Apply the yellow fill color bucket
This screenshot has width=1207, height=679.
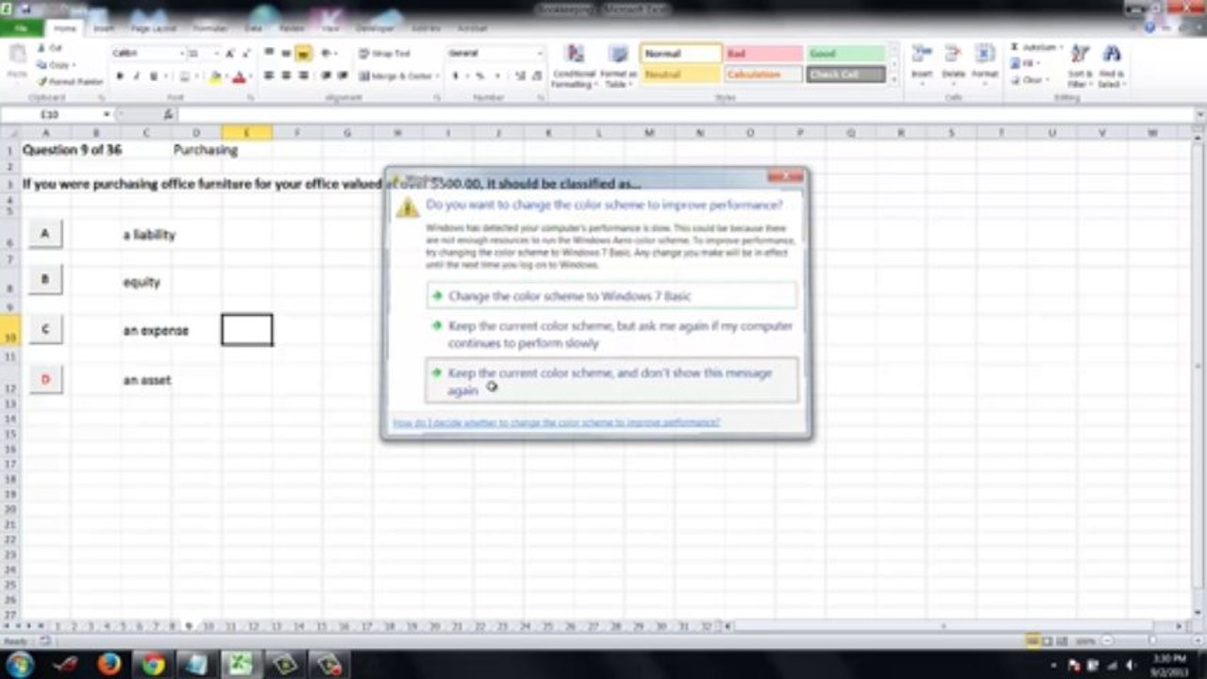215,76
